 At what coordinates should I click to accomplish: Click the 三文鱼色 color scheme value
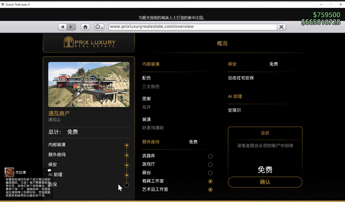point(151,86)
